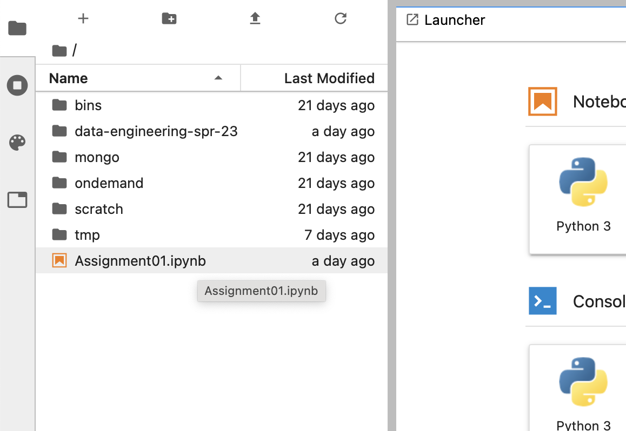
Task: Click the Upload Files icon
Action: [255, 19]
